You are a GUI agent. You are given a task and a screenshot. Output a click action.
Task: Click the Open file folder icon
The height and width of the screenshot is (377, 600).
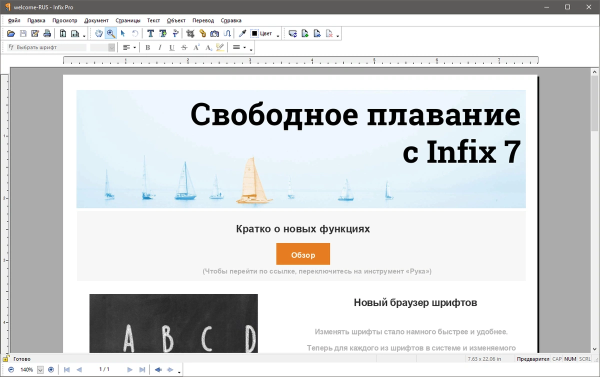(x=11, y=33)
